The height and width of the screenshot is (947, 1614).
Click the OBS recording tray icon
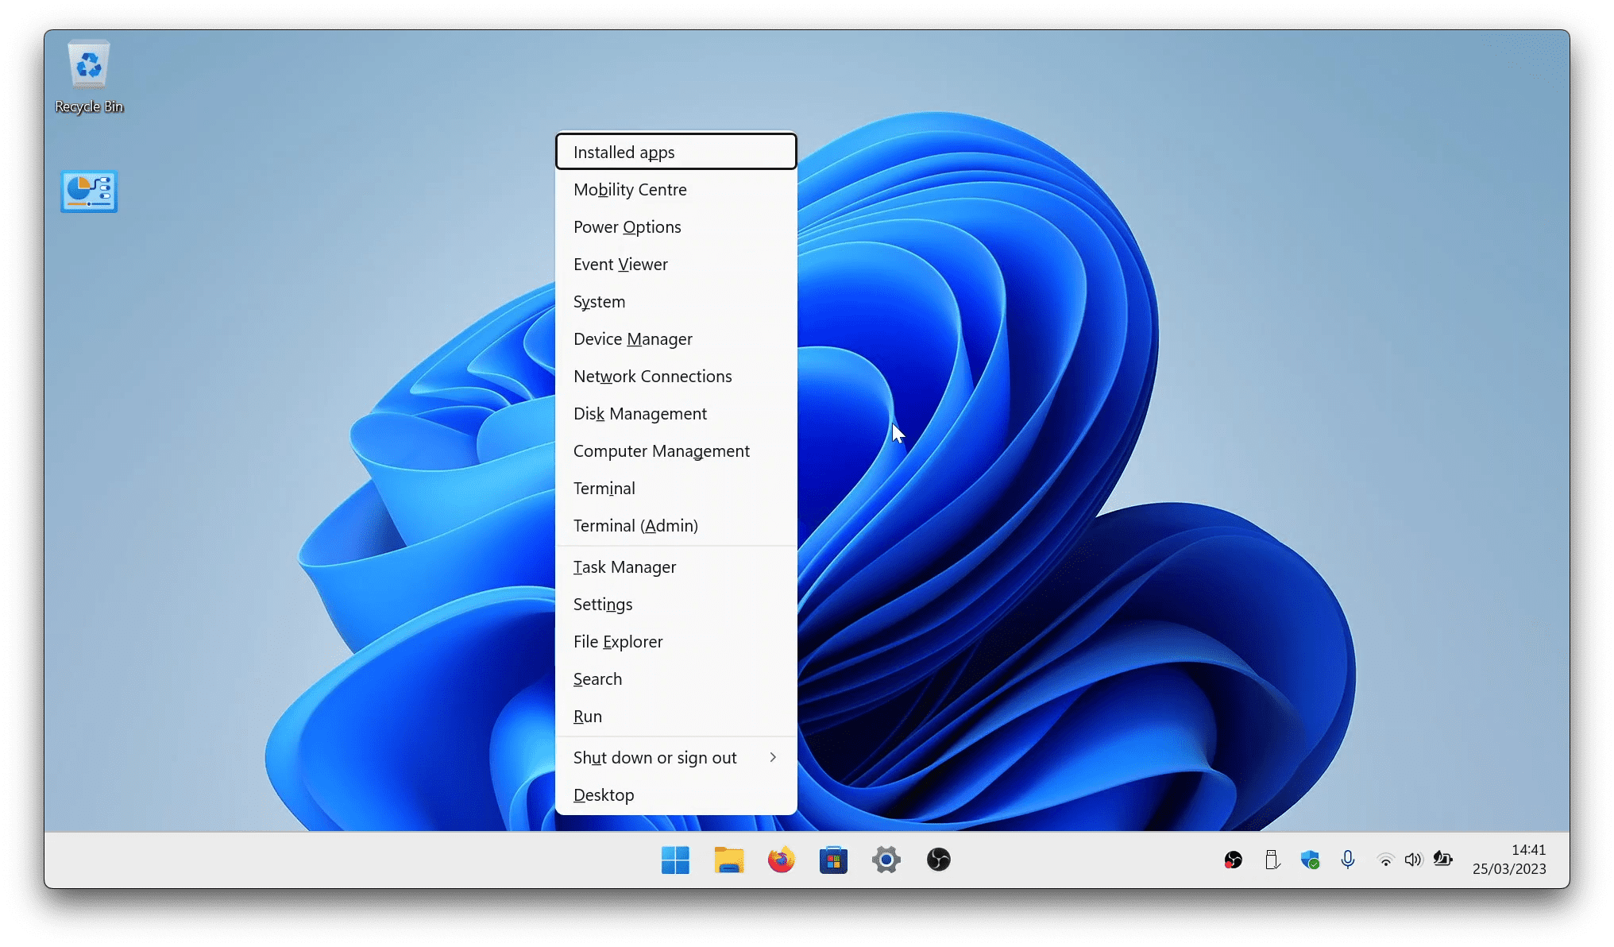(1233, 860)
